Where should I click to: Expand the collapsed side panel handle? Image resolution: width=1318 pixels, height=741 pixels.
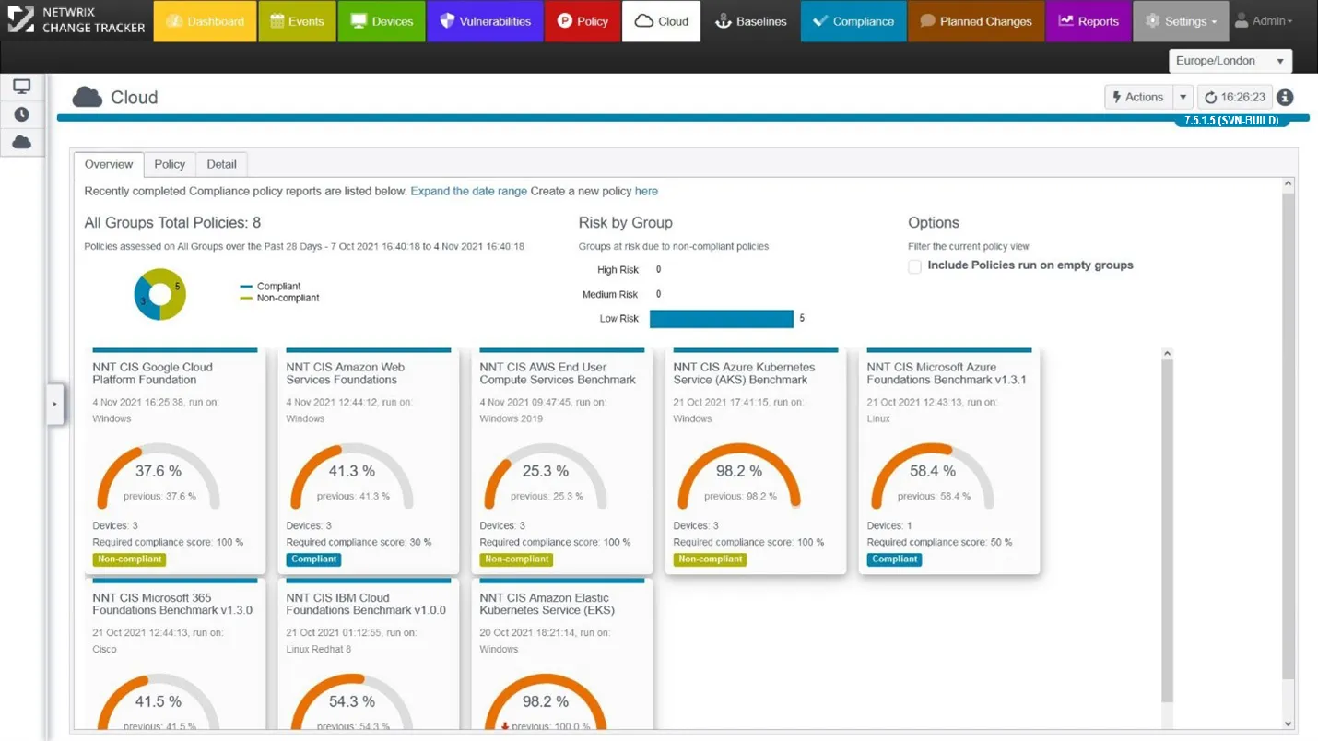(54, 404)
